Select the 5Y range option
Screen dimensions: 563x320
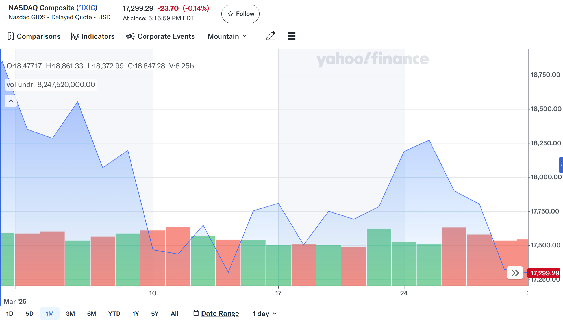[x=155, y=314]
